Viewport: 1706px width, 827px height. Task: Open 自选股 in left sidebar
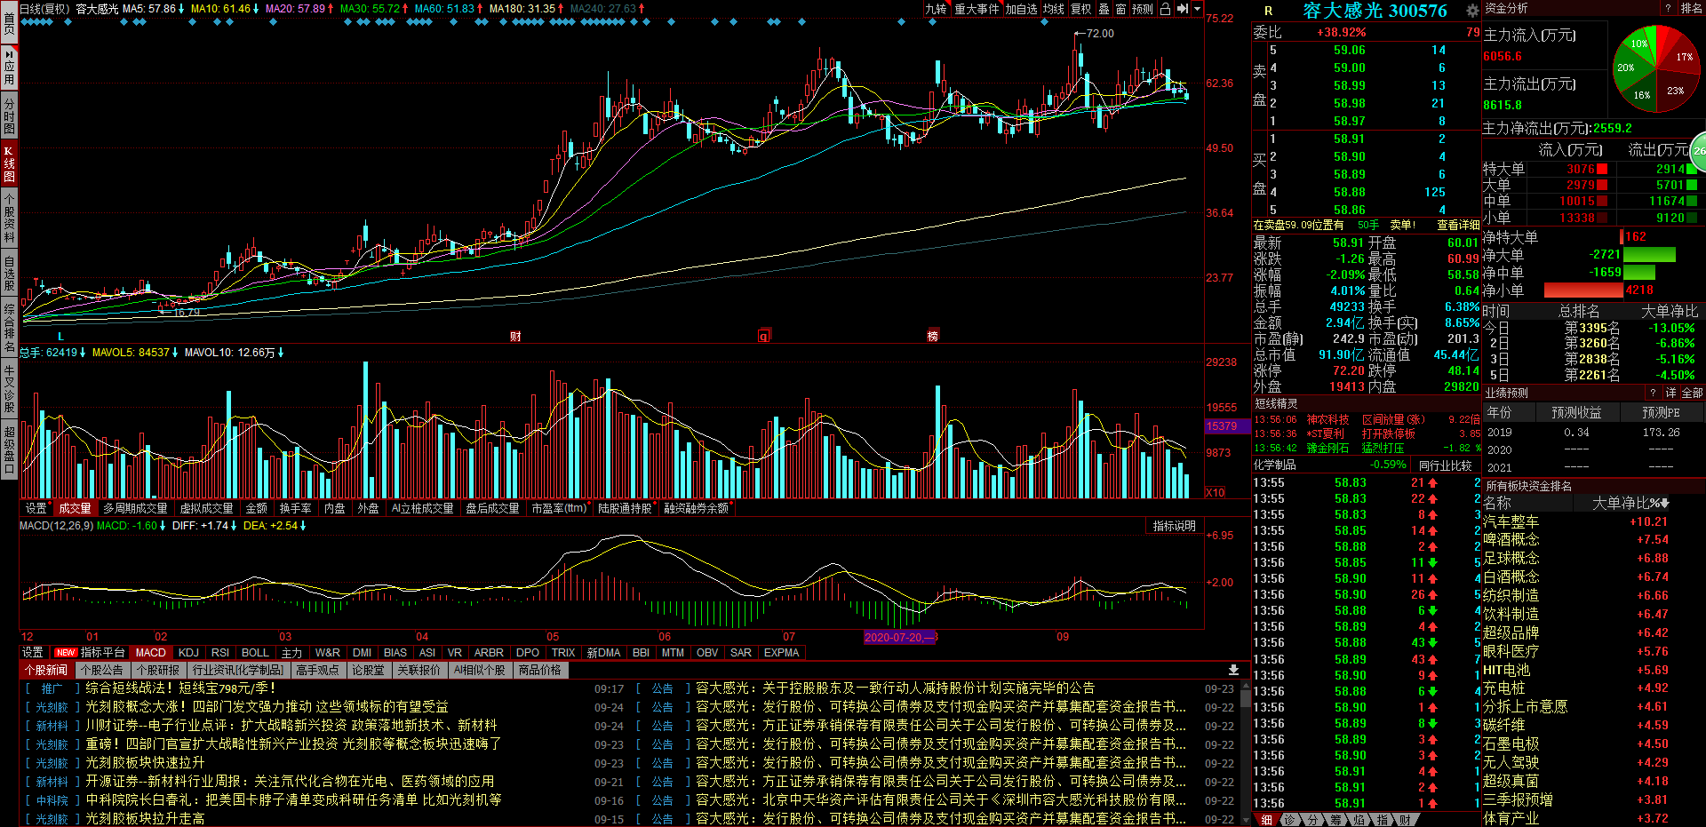9,273
